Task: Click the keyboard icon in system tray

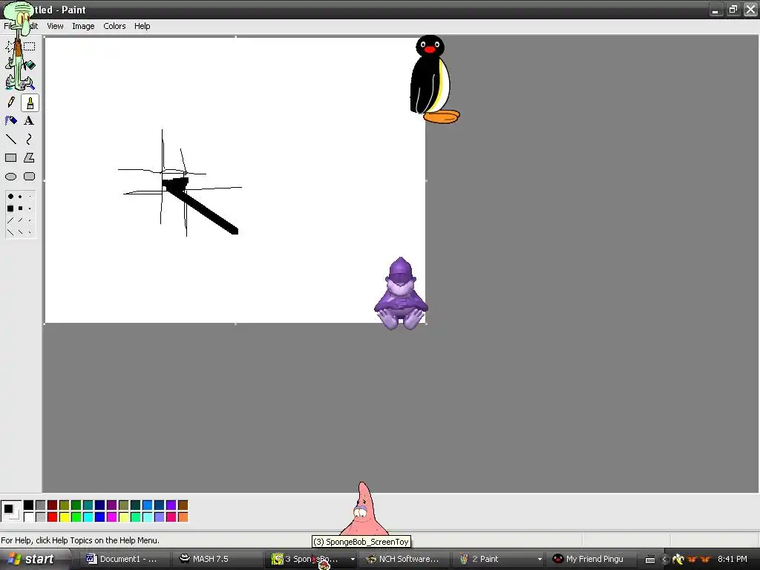Action: click(650, 560)
